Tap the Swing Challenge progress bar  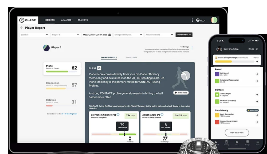point(234,61)
